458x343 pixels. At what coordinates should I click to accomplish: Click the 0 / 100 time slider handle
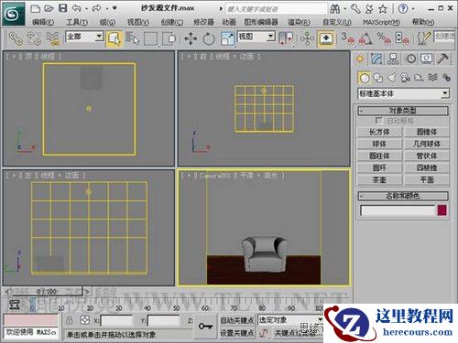tap(47, 292)
